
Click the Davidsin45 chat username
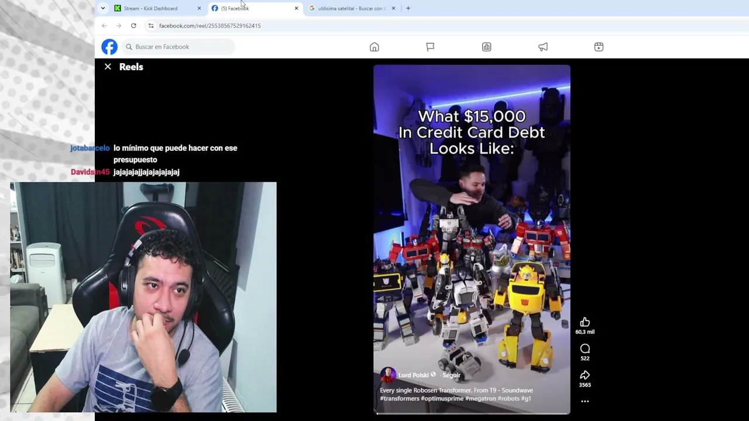click(x=90, y=172)
